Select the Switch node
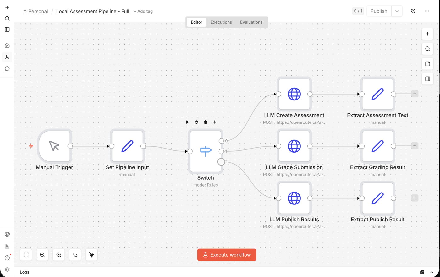440x277 pixels. 206,151
